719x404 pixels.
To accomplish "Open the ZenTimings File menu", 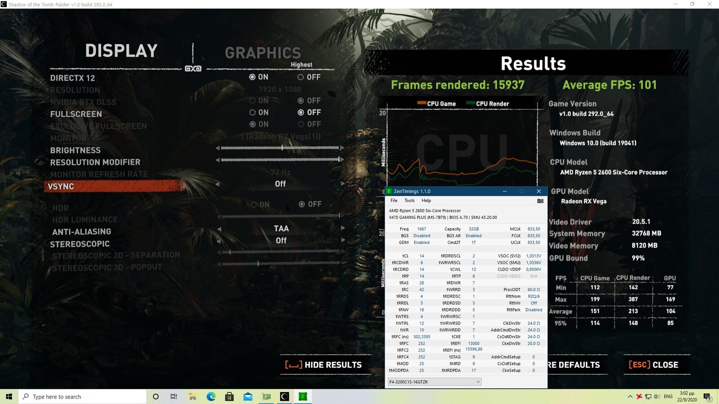I will pos(394,201).
